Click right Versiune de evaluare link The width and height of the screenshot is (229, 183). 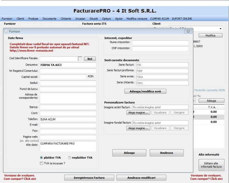coord(206,177)
